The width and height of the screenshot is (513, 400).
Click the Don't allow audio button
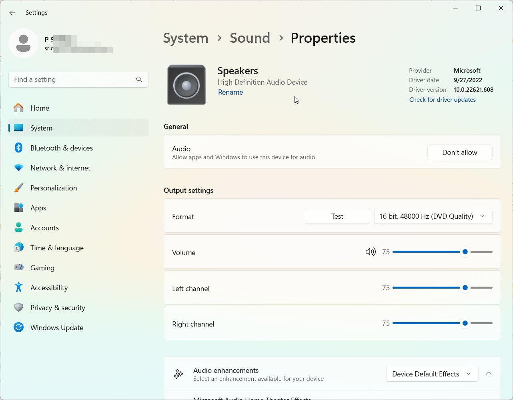coord(460,152)
